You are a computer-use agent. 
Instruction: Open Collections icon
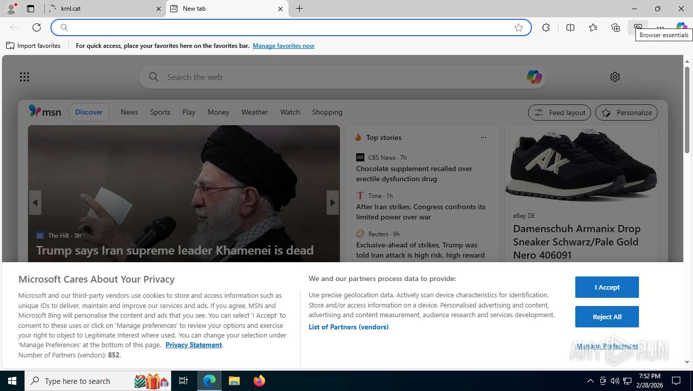click(616, 27)
